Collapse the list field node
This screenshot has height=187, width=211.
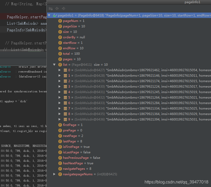click(x=54, y=65)
